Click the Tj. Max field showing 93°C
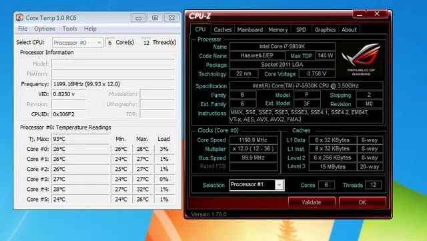 coord(80,139)
